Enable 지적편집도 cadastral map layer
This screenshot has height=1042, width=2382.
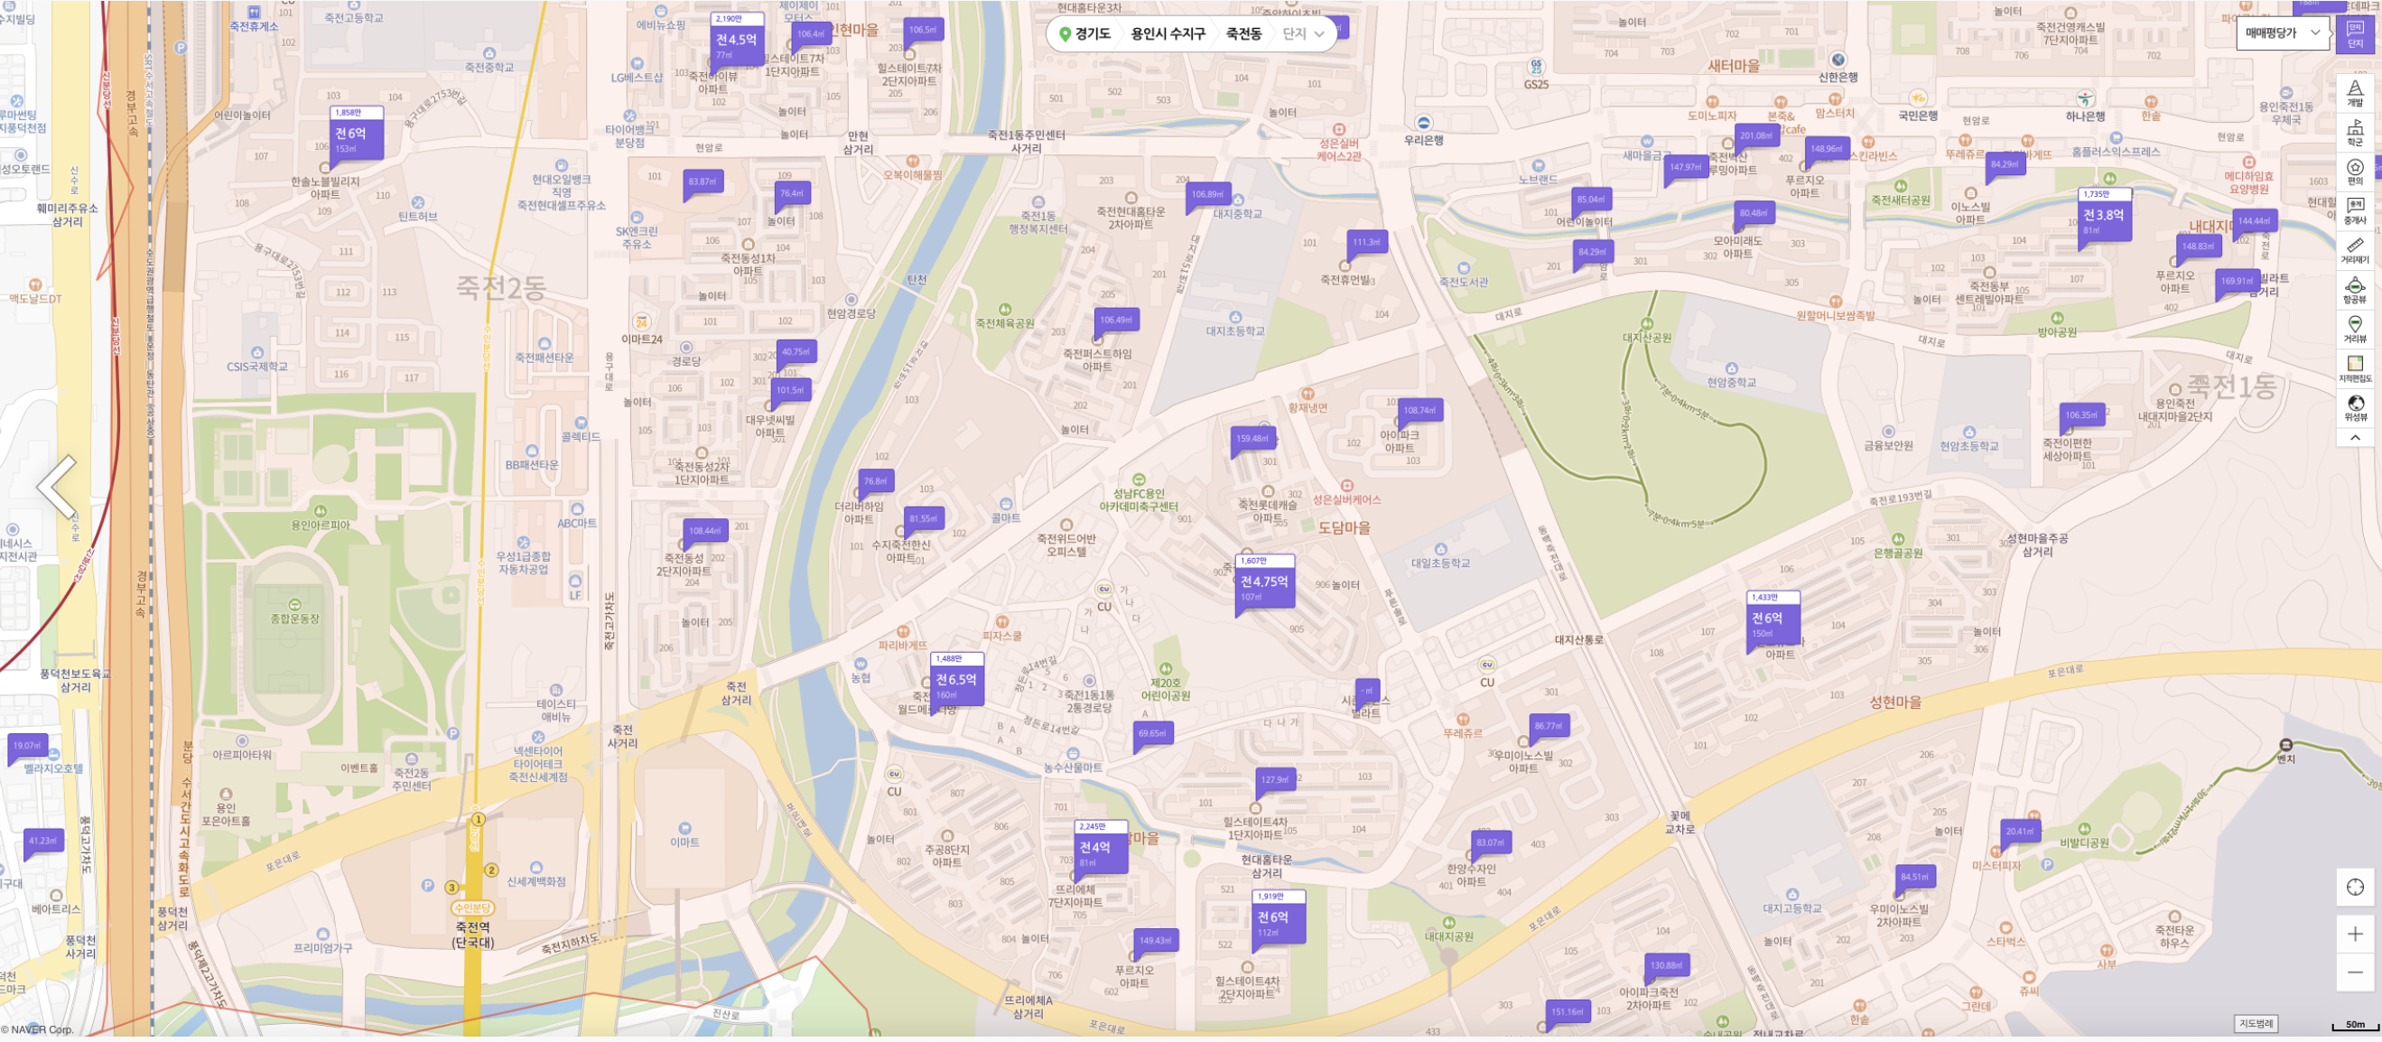[2354, 369]
